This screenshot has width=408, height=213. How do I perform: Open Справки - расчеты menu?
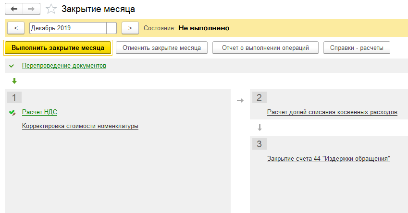[x=357, y=48]
